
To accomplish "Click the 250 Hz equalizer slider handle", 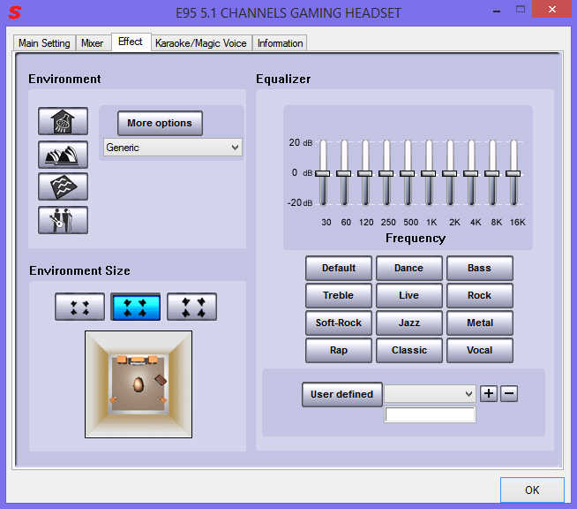I will (386, 173).
